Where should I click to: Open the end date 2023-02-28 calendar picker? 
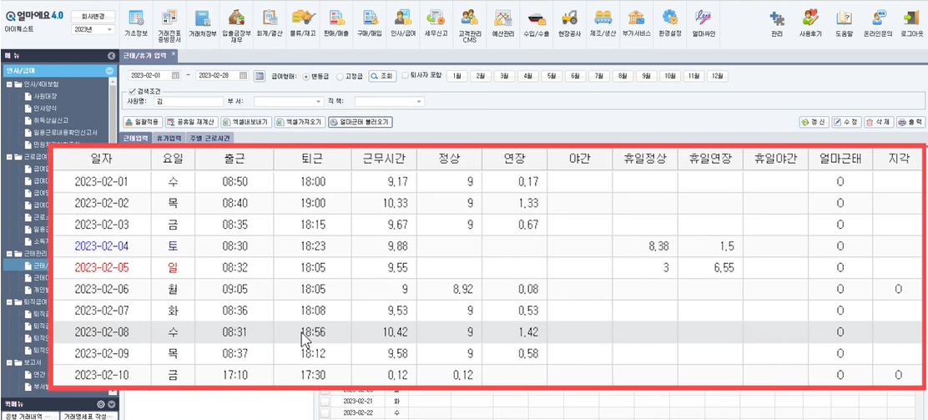(241, 76)
